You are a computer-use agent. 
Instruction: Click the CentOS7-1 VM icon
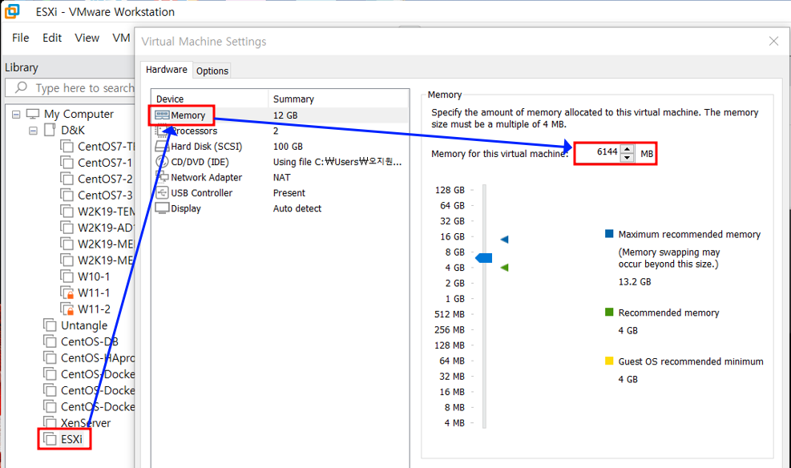click(67, 163)
